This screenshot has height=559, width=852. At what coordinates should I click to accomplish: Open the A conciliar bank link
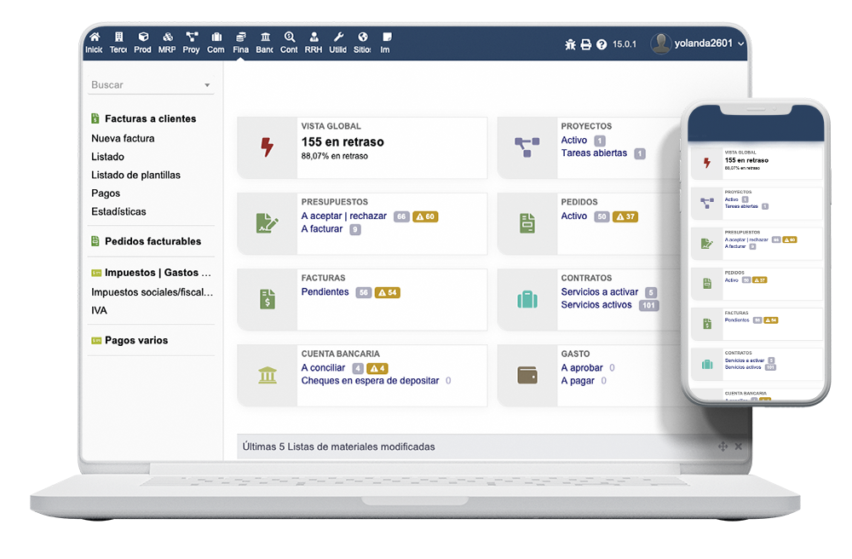(323, 368)
